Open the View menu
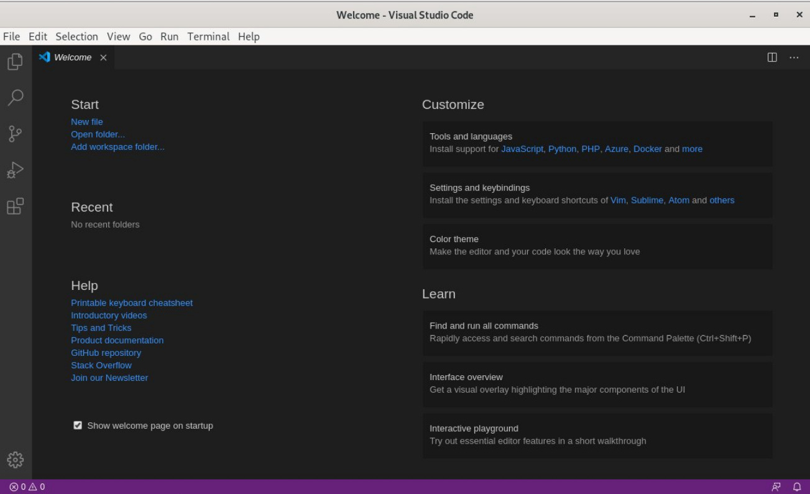810x494 pixels. pyautogui.click(x=118, y=37)
